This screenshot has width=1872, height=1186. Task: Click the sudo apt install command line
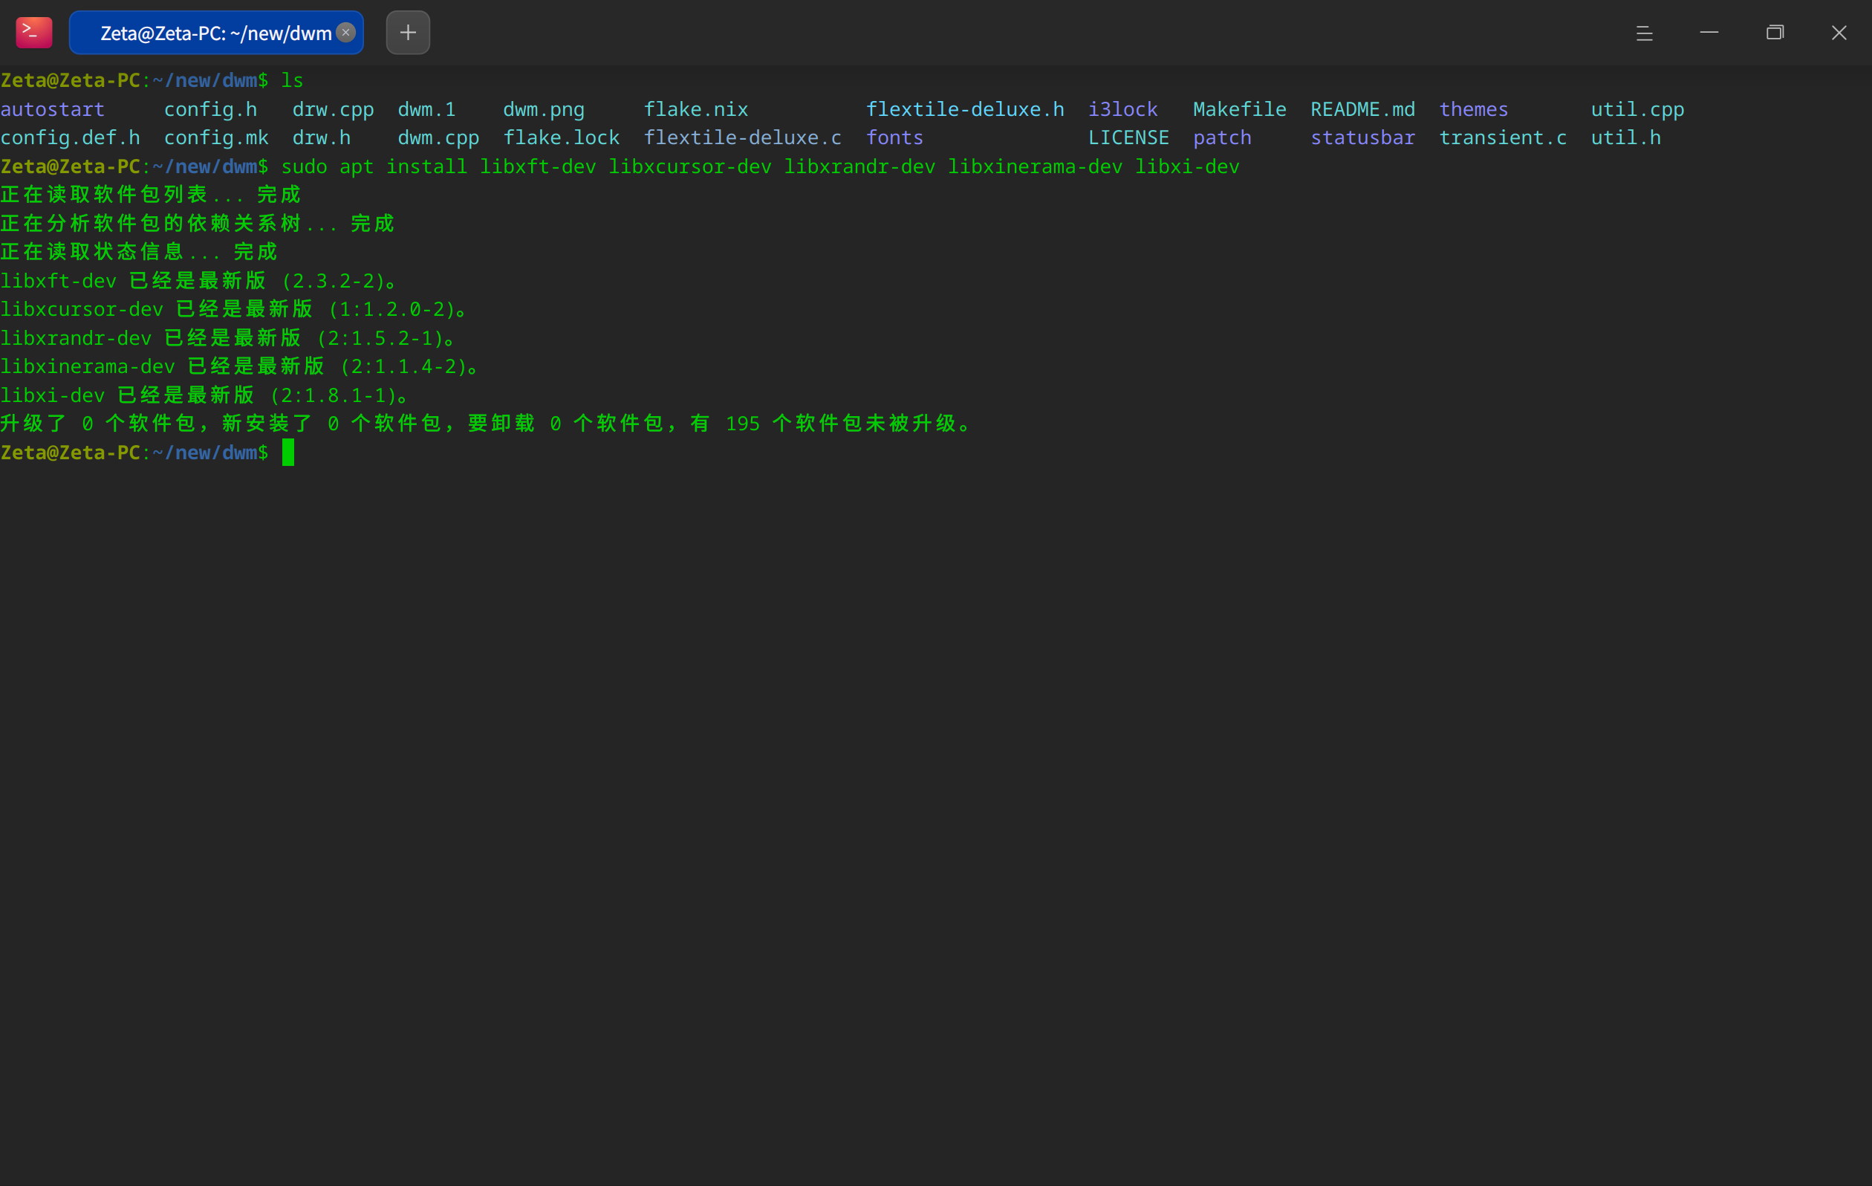coord(759,166)
